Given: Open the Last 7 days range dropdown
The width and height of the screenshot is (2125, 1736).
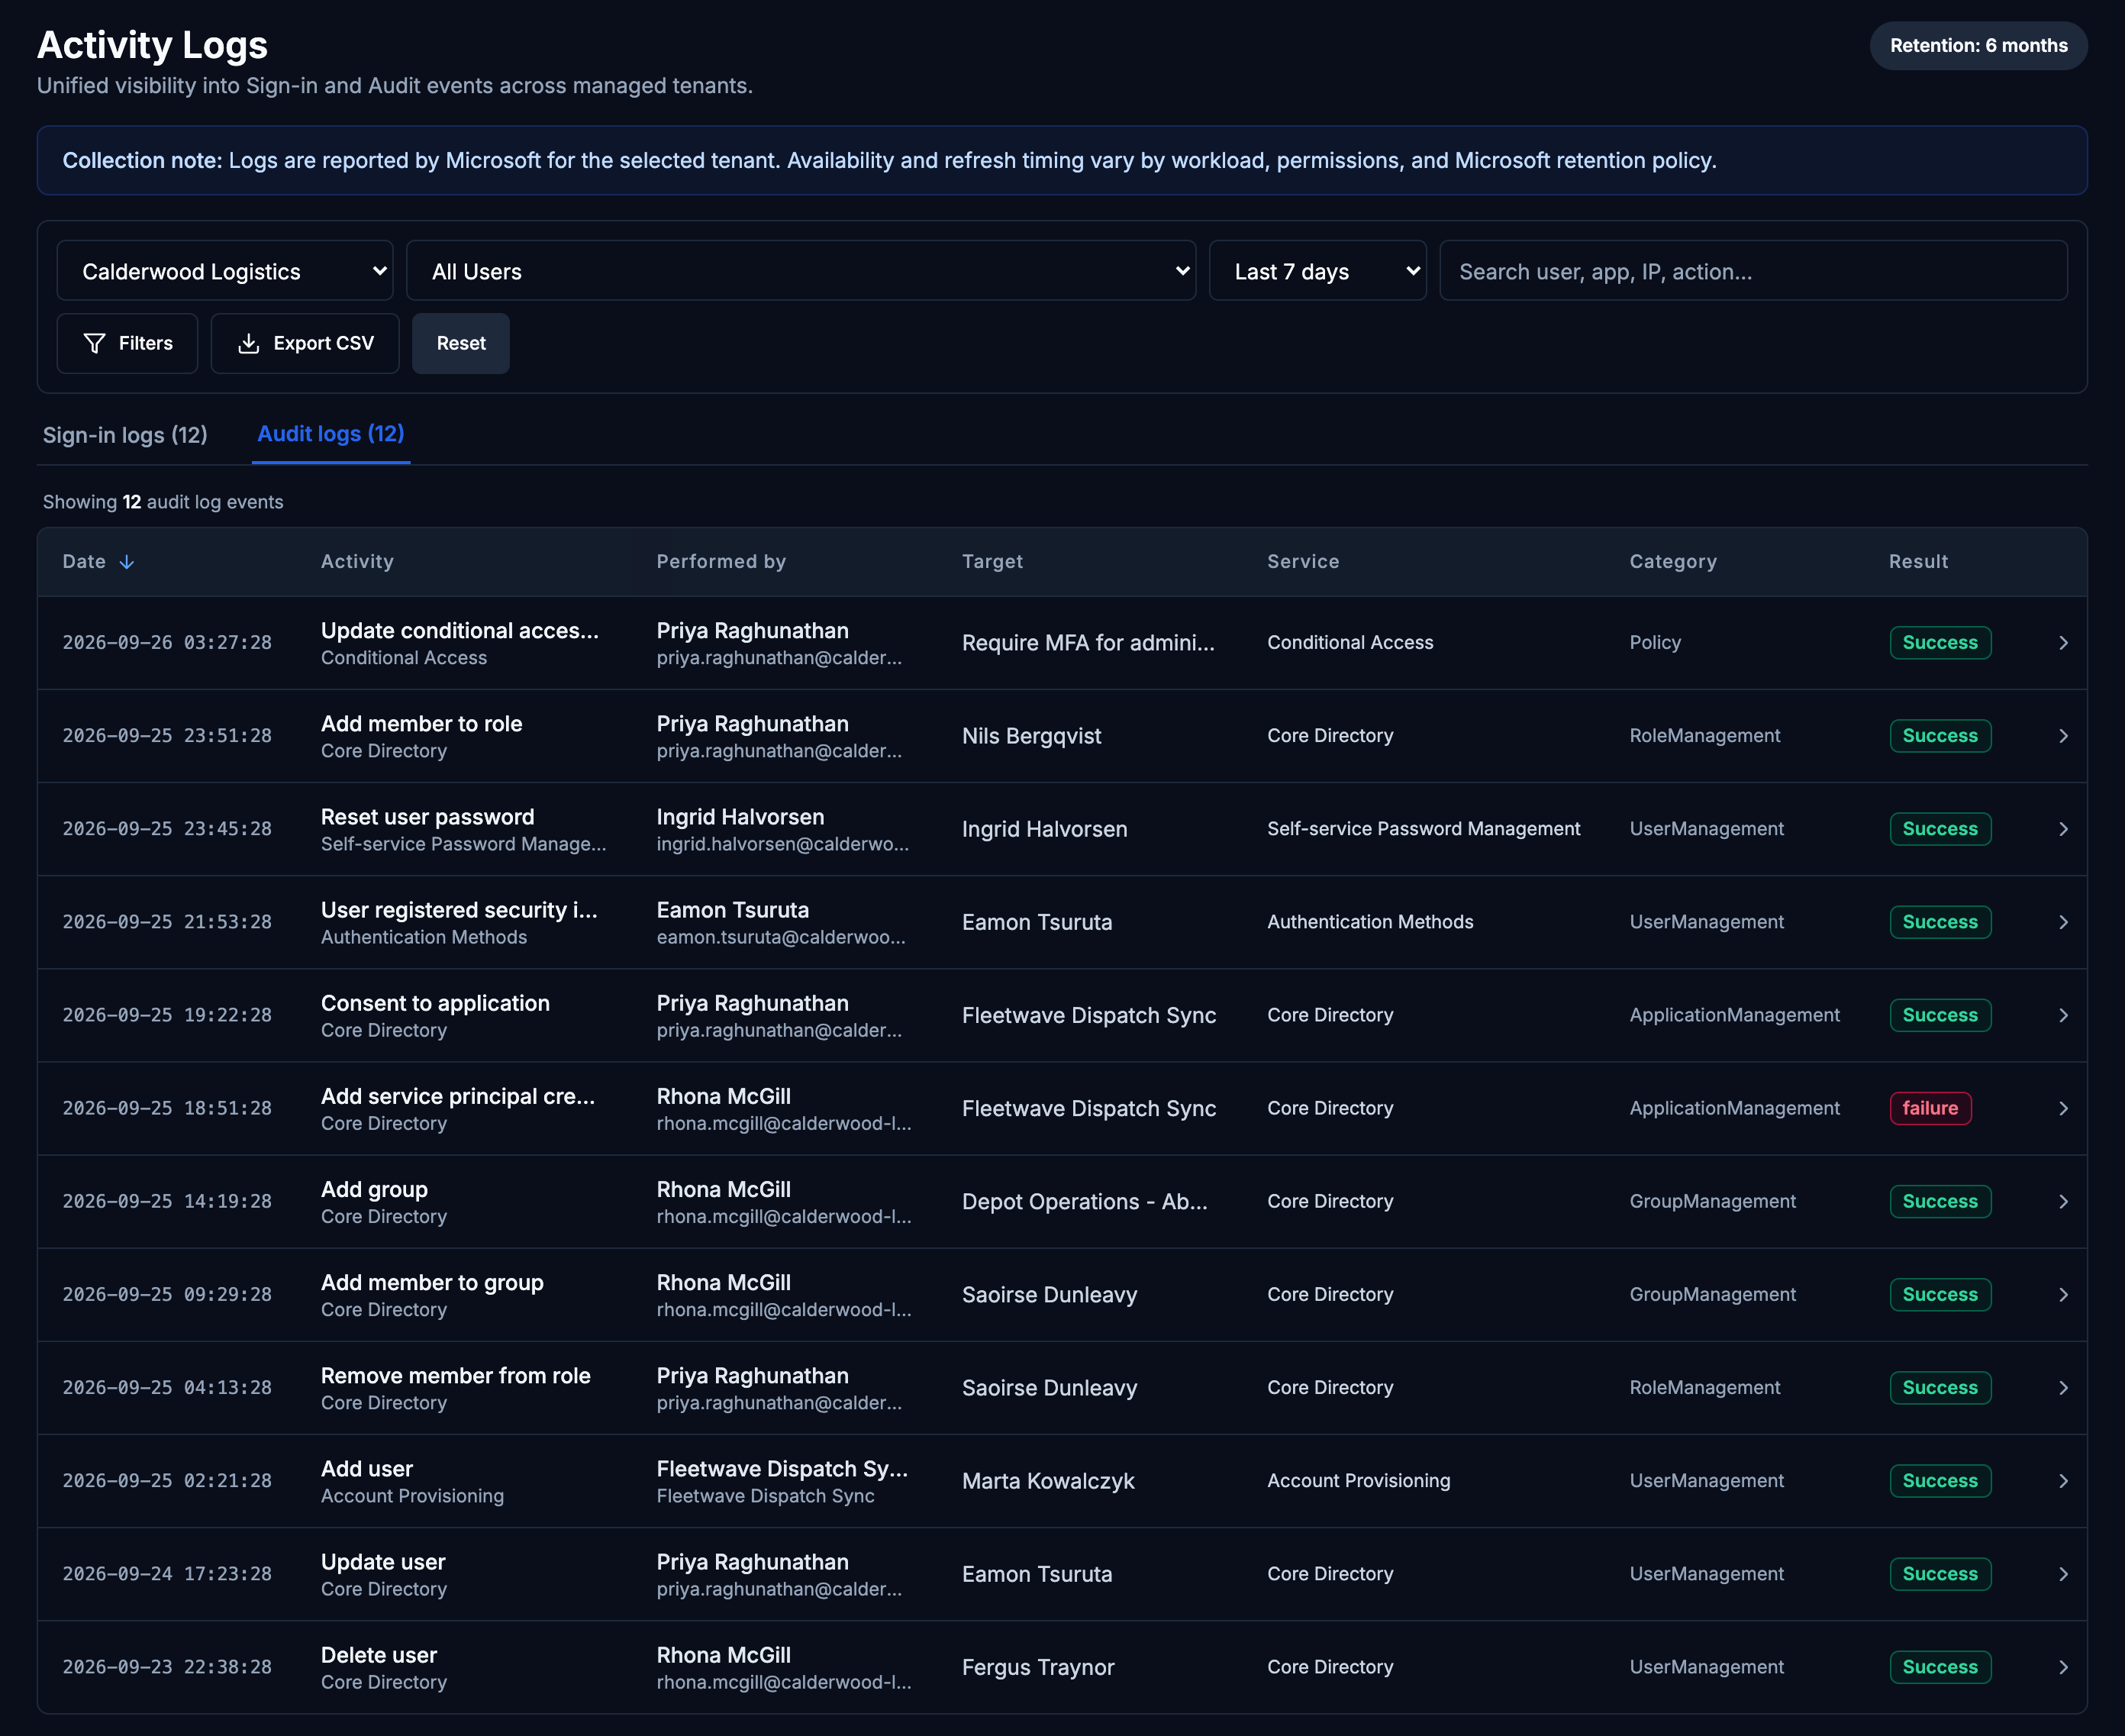Looking at the screenshot, I should tap(1317, 271).
